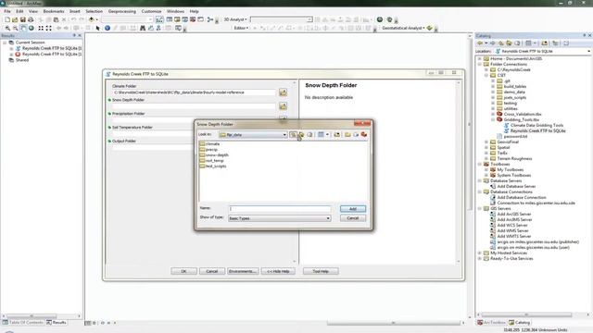Select Climate Data Gridding Tools in Catalog

(534, 126)
